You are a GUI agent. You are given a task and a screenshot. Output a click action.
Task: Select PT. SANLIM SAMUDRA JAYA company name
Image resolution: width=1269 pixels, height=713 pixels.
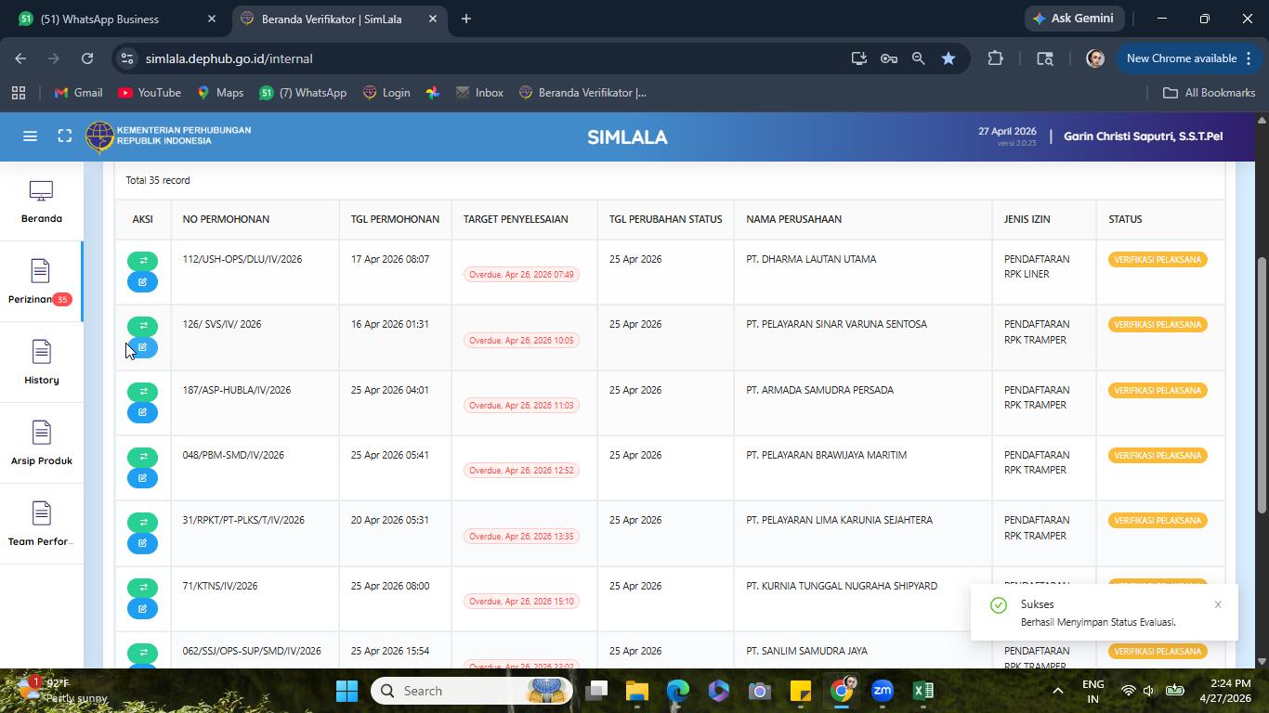click(x=806, y=651)
